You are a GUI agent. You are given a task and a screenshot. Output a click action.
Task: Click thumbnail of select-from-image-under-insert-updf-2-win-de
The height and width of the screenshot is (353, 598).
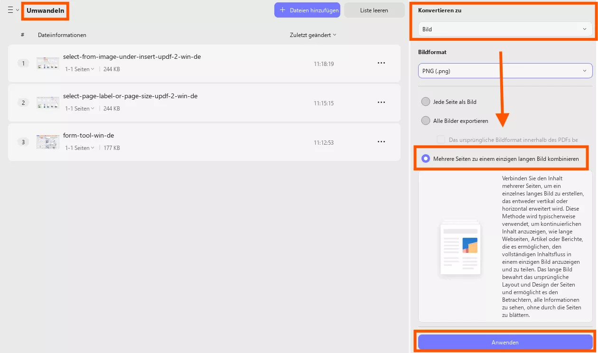click(48, 63)
